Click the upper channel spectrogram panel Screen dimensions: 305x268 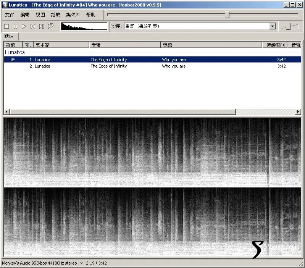(x=153, y=152)
